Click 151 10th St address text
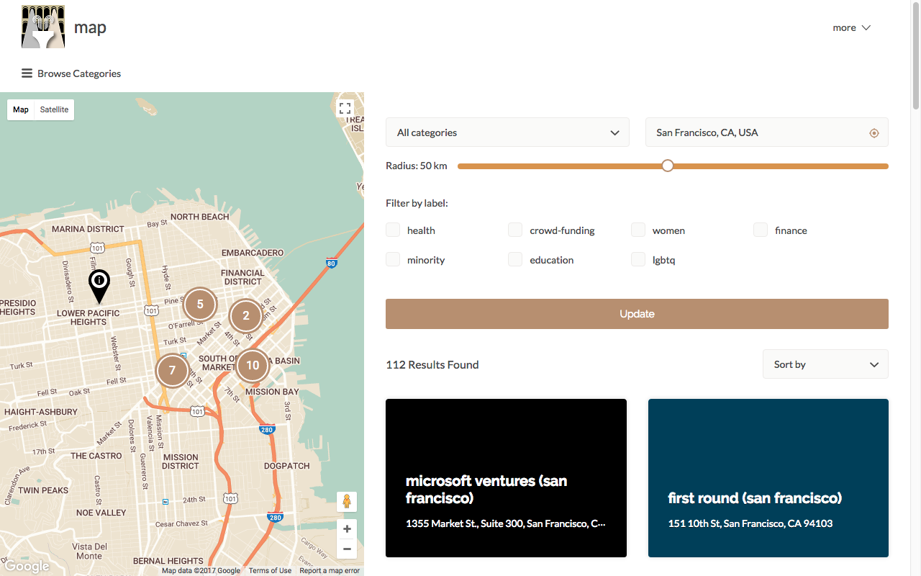Viewport: 921px width, 576px height. 750,523
